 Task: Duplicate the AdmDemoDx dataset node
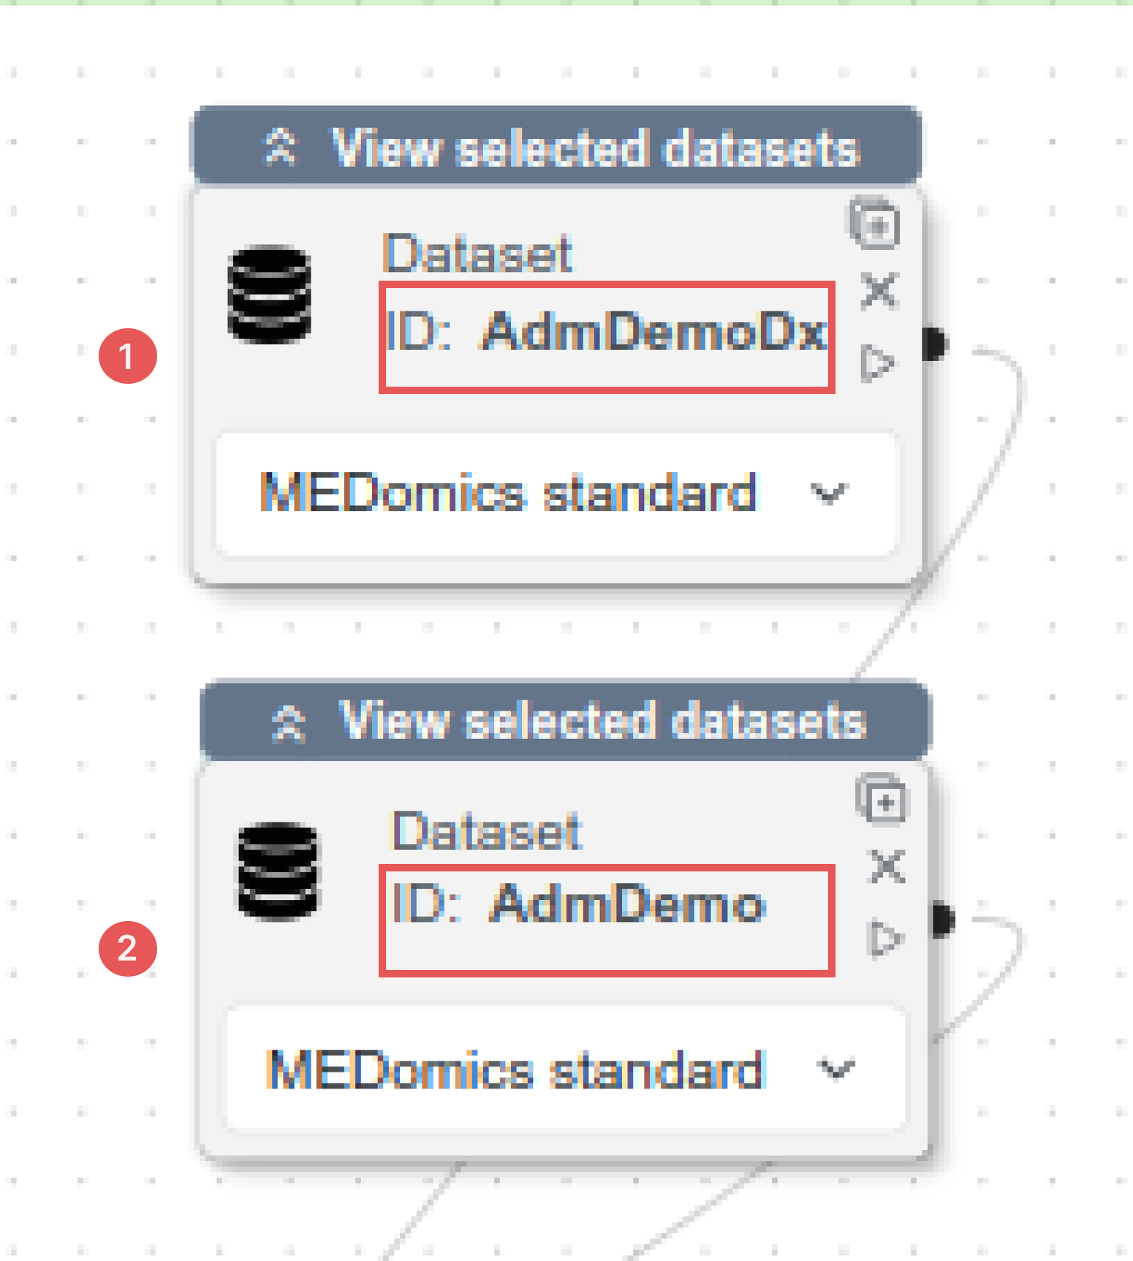pos(874,224)
